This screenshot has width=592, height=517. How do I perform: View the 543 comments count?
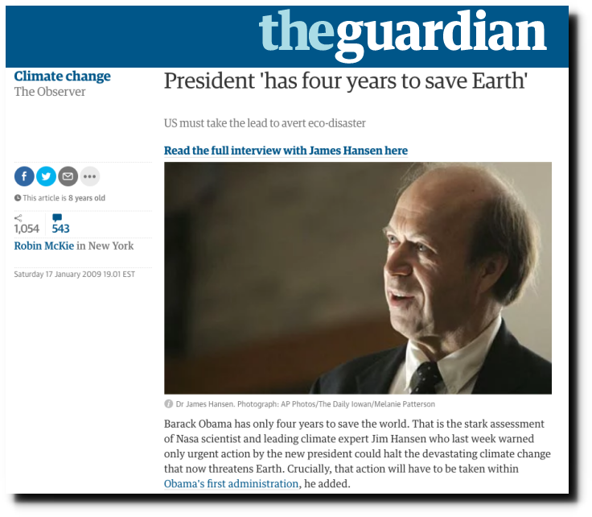pos(61,229)
